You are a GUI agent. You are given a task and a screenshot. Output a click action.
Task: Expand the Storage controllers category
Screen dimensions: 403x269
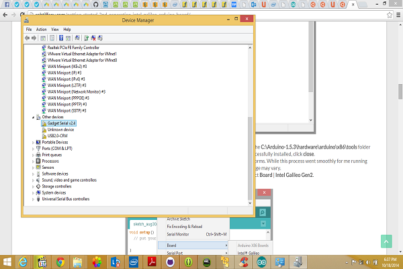click(x=33, y=187)
